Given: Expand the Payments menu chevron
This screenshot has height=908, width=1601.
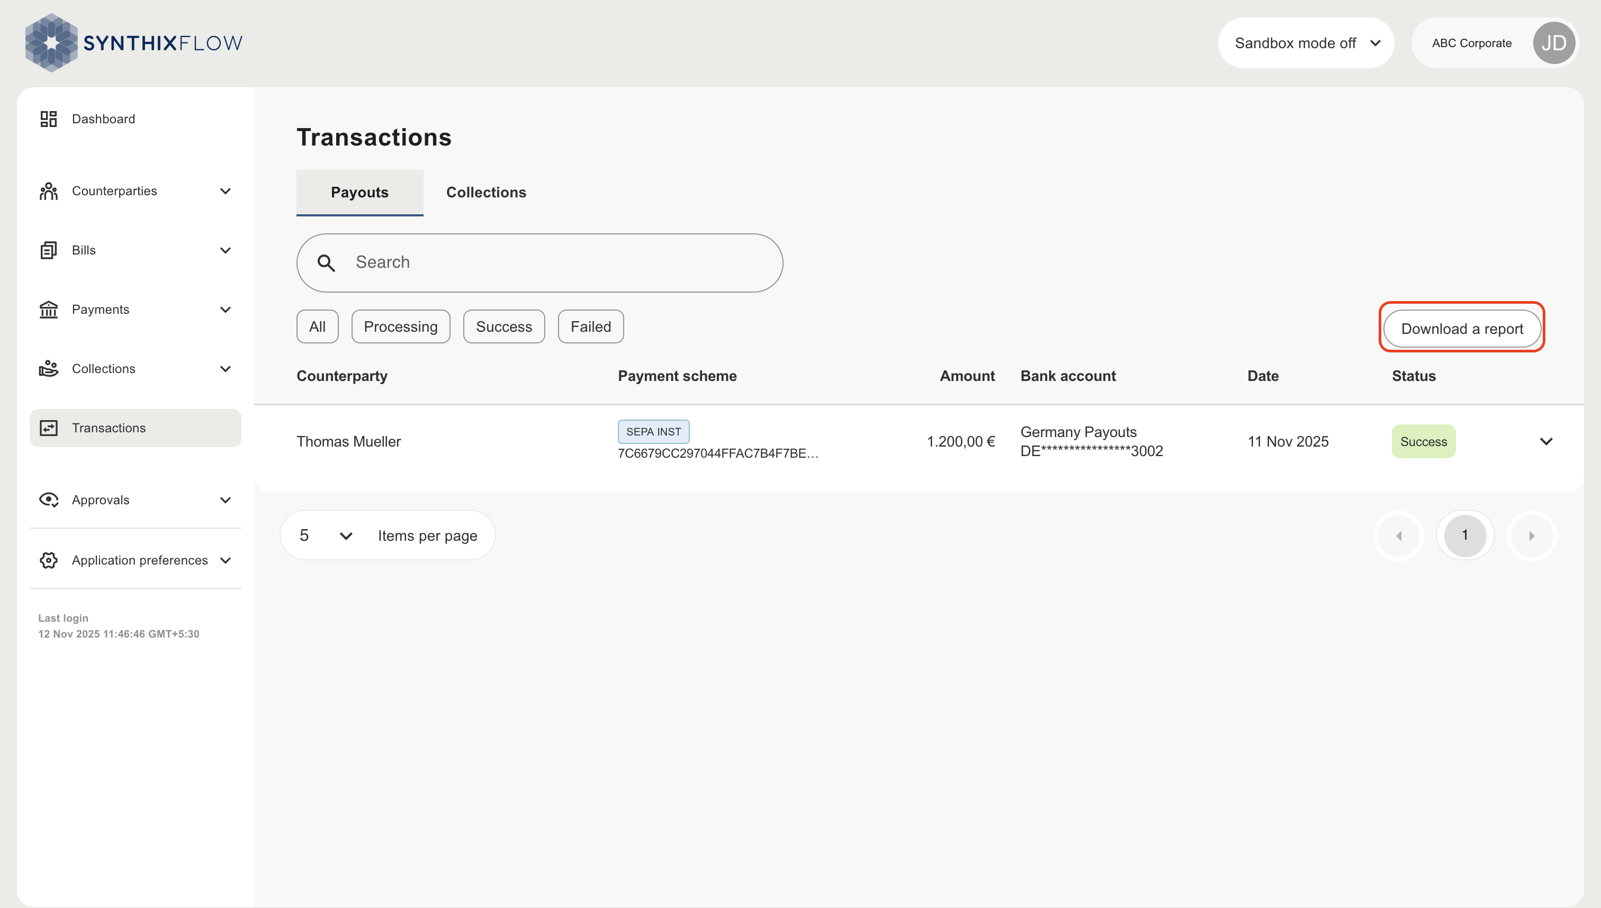Looking at the screenshot, I should [x=226, y=310].
